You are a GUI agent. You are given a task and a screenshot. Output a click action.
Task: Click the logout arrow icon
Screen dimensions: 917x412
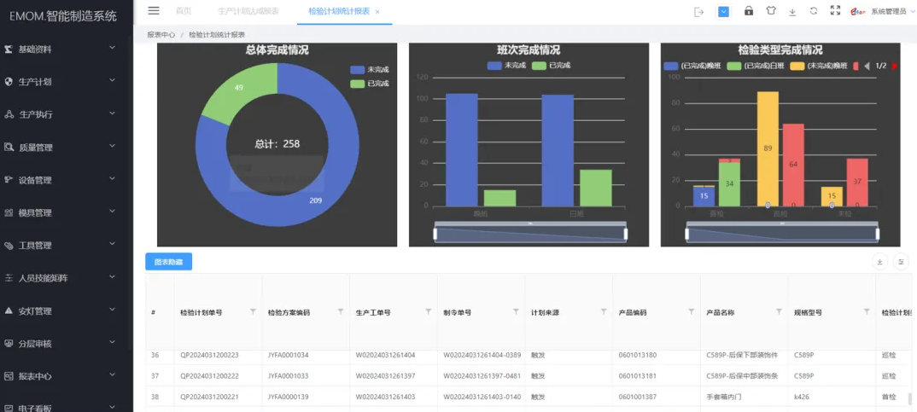699,11
